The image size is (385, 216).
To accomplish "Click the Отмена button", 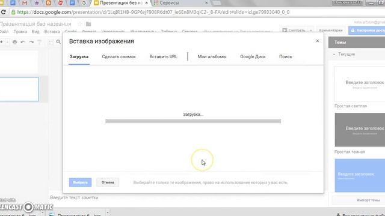I will coord(108,182).
